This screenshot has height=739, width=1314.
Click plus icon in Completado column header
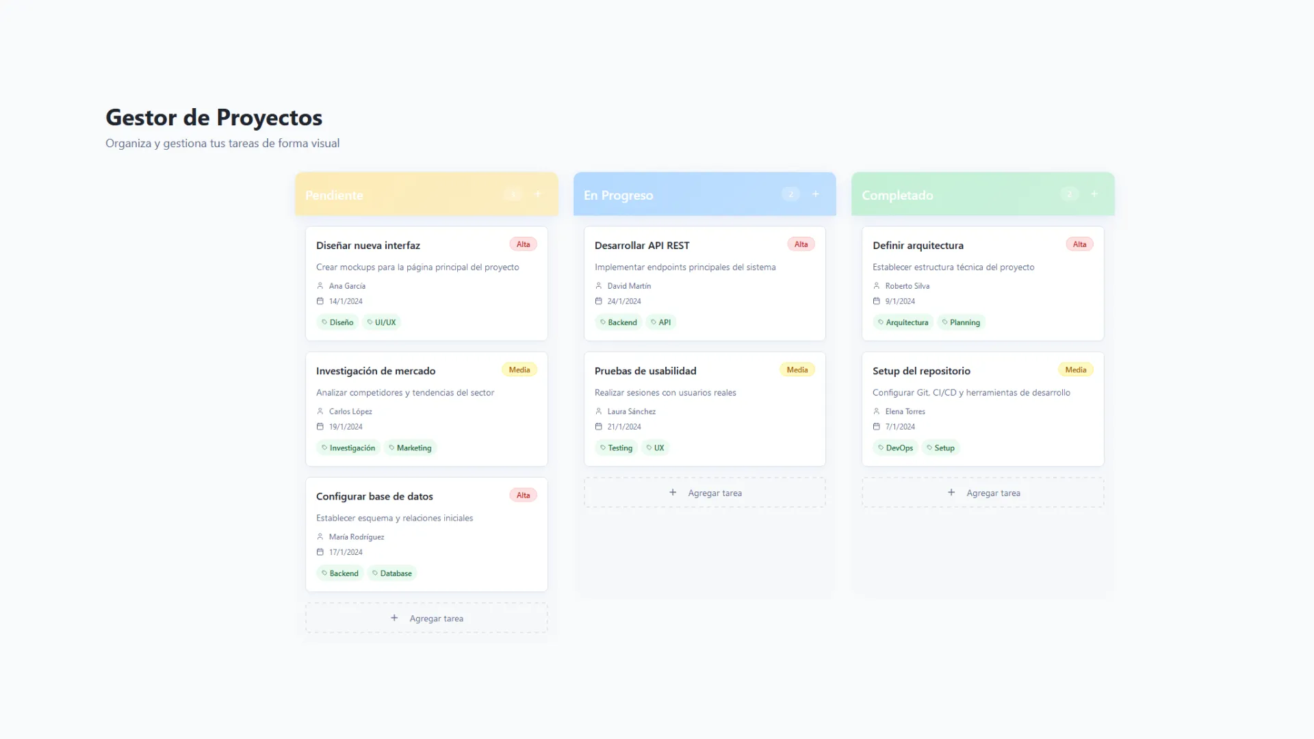(1094, 194)
